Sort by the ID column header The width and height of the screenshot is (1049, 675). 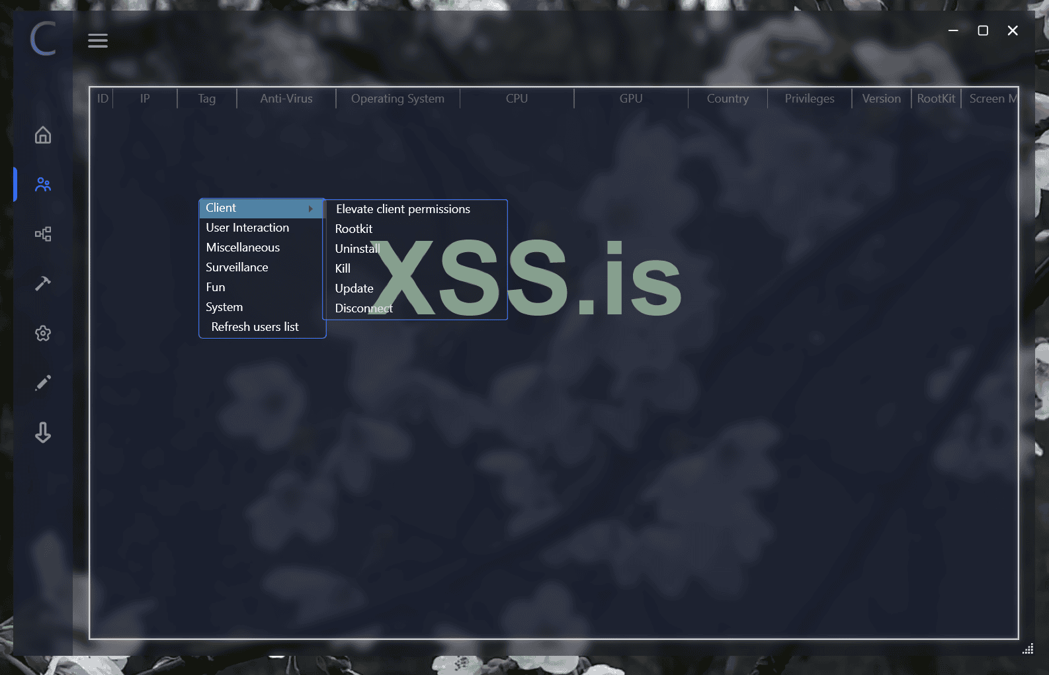(103, 99)
